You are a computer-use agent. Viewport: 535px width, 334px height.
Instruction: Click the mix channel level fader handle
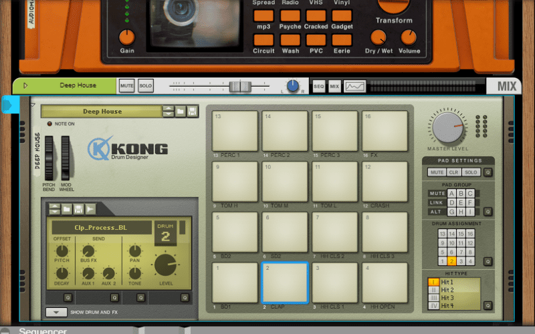click(240, 86)
